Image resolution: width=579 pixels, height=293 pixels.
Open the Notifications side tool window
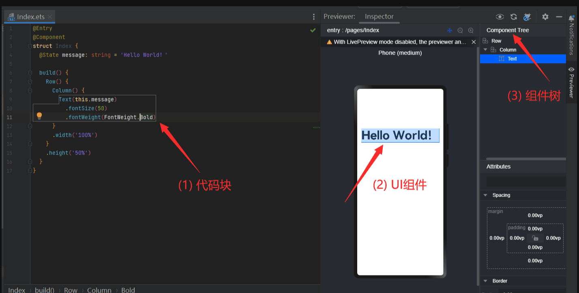coord(571,35)
